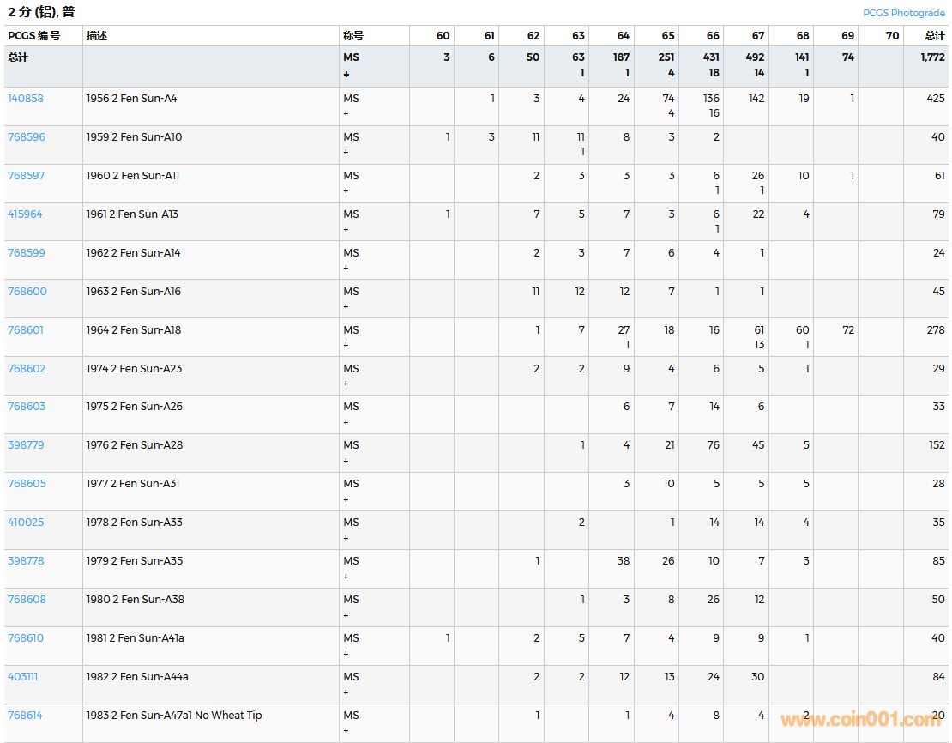The image size is (952, 743).
Task: Open PCGS number 768614 link
Action: 25,716
